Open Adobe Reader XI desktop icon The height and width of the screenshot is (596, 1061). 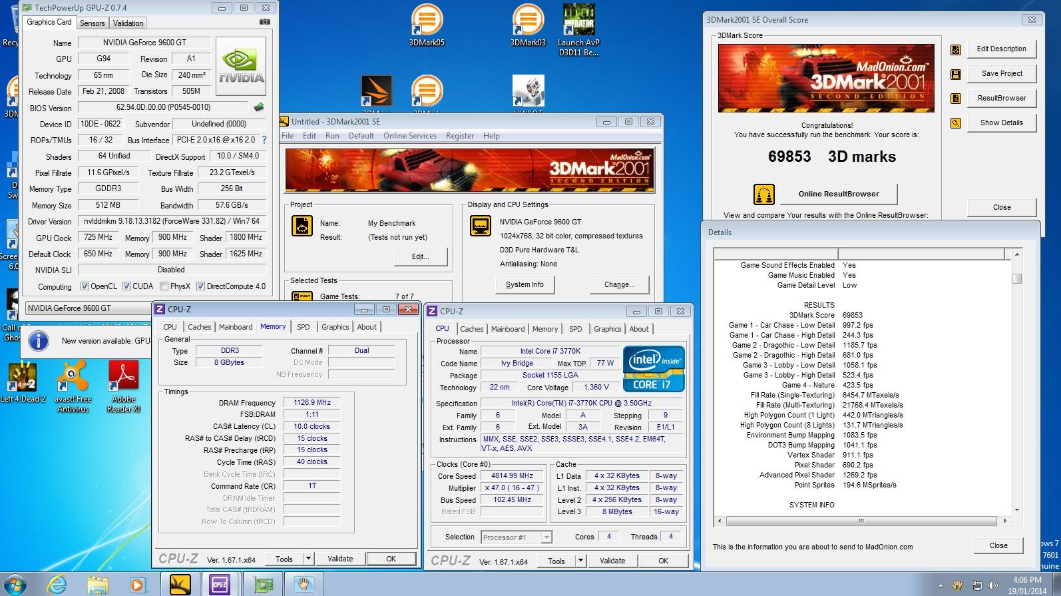pyautogui.click(x=124, y=386)
